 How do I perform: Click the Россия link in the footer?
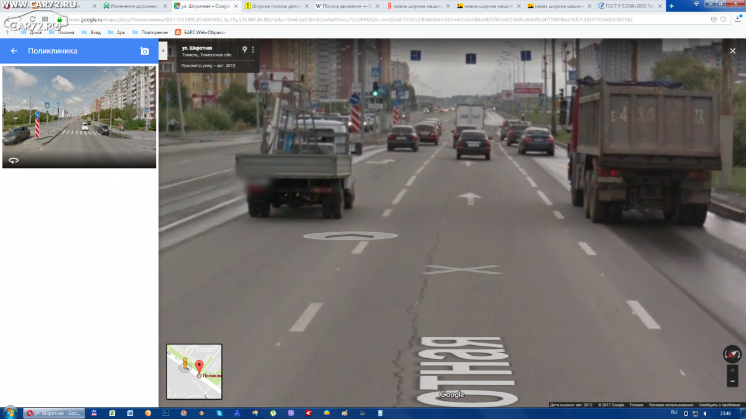pos(637,405)
